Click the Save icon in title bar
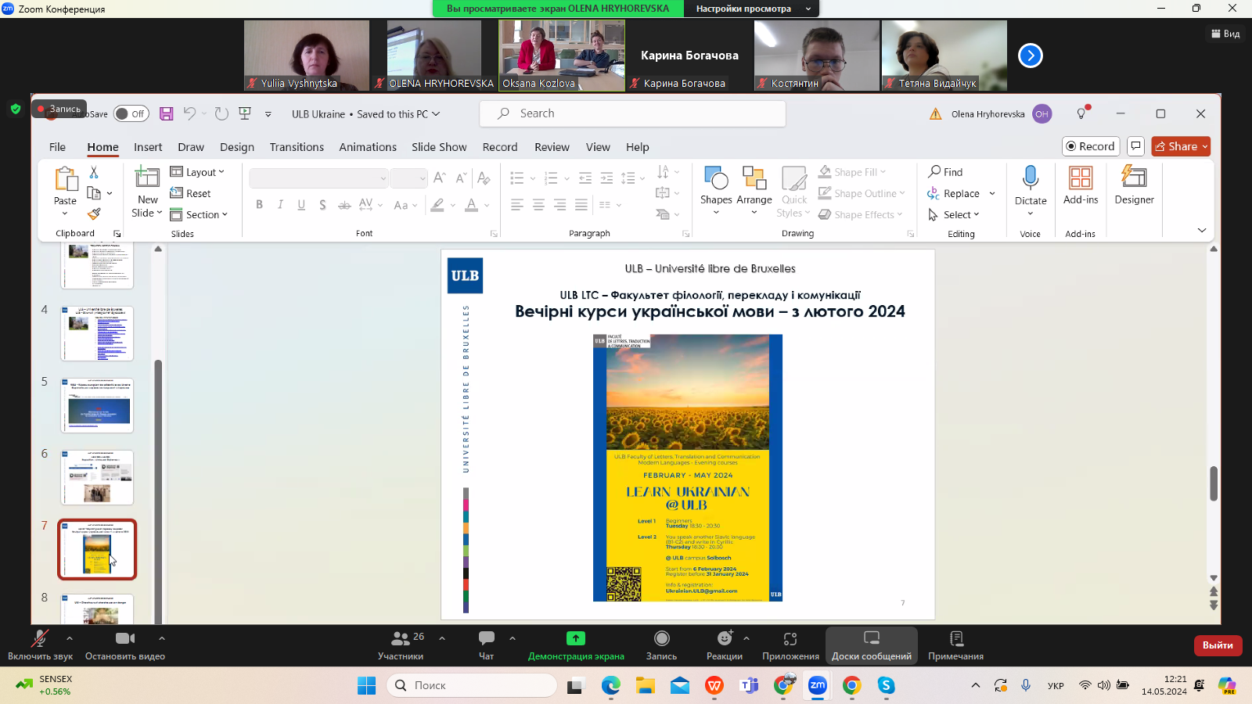 (166, 113)
